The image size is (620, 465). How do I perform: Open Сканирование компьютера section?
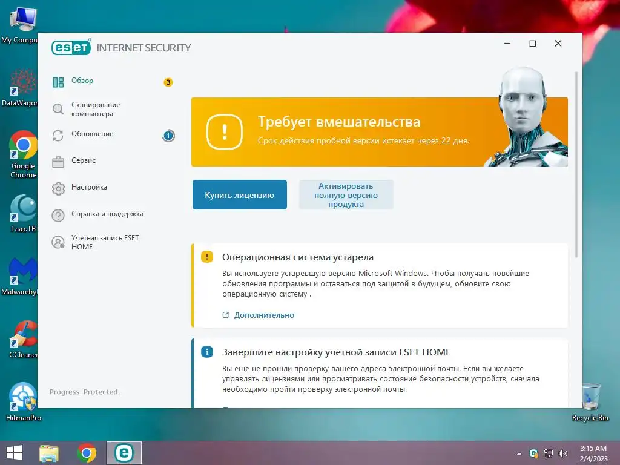point(96,109)
